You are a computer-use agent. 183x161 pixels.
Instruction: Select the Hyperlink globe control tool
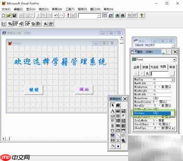click(123, 141)
